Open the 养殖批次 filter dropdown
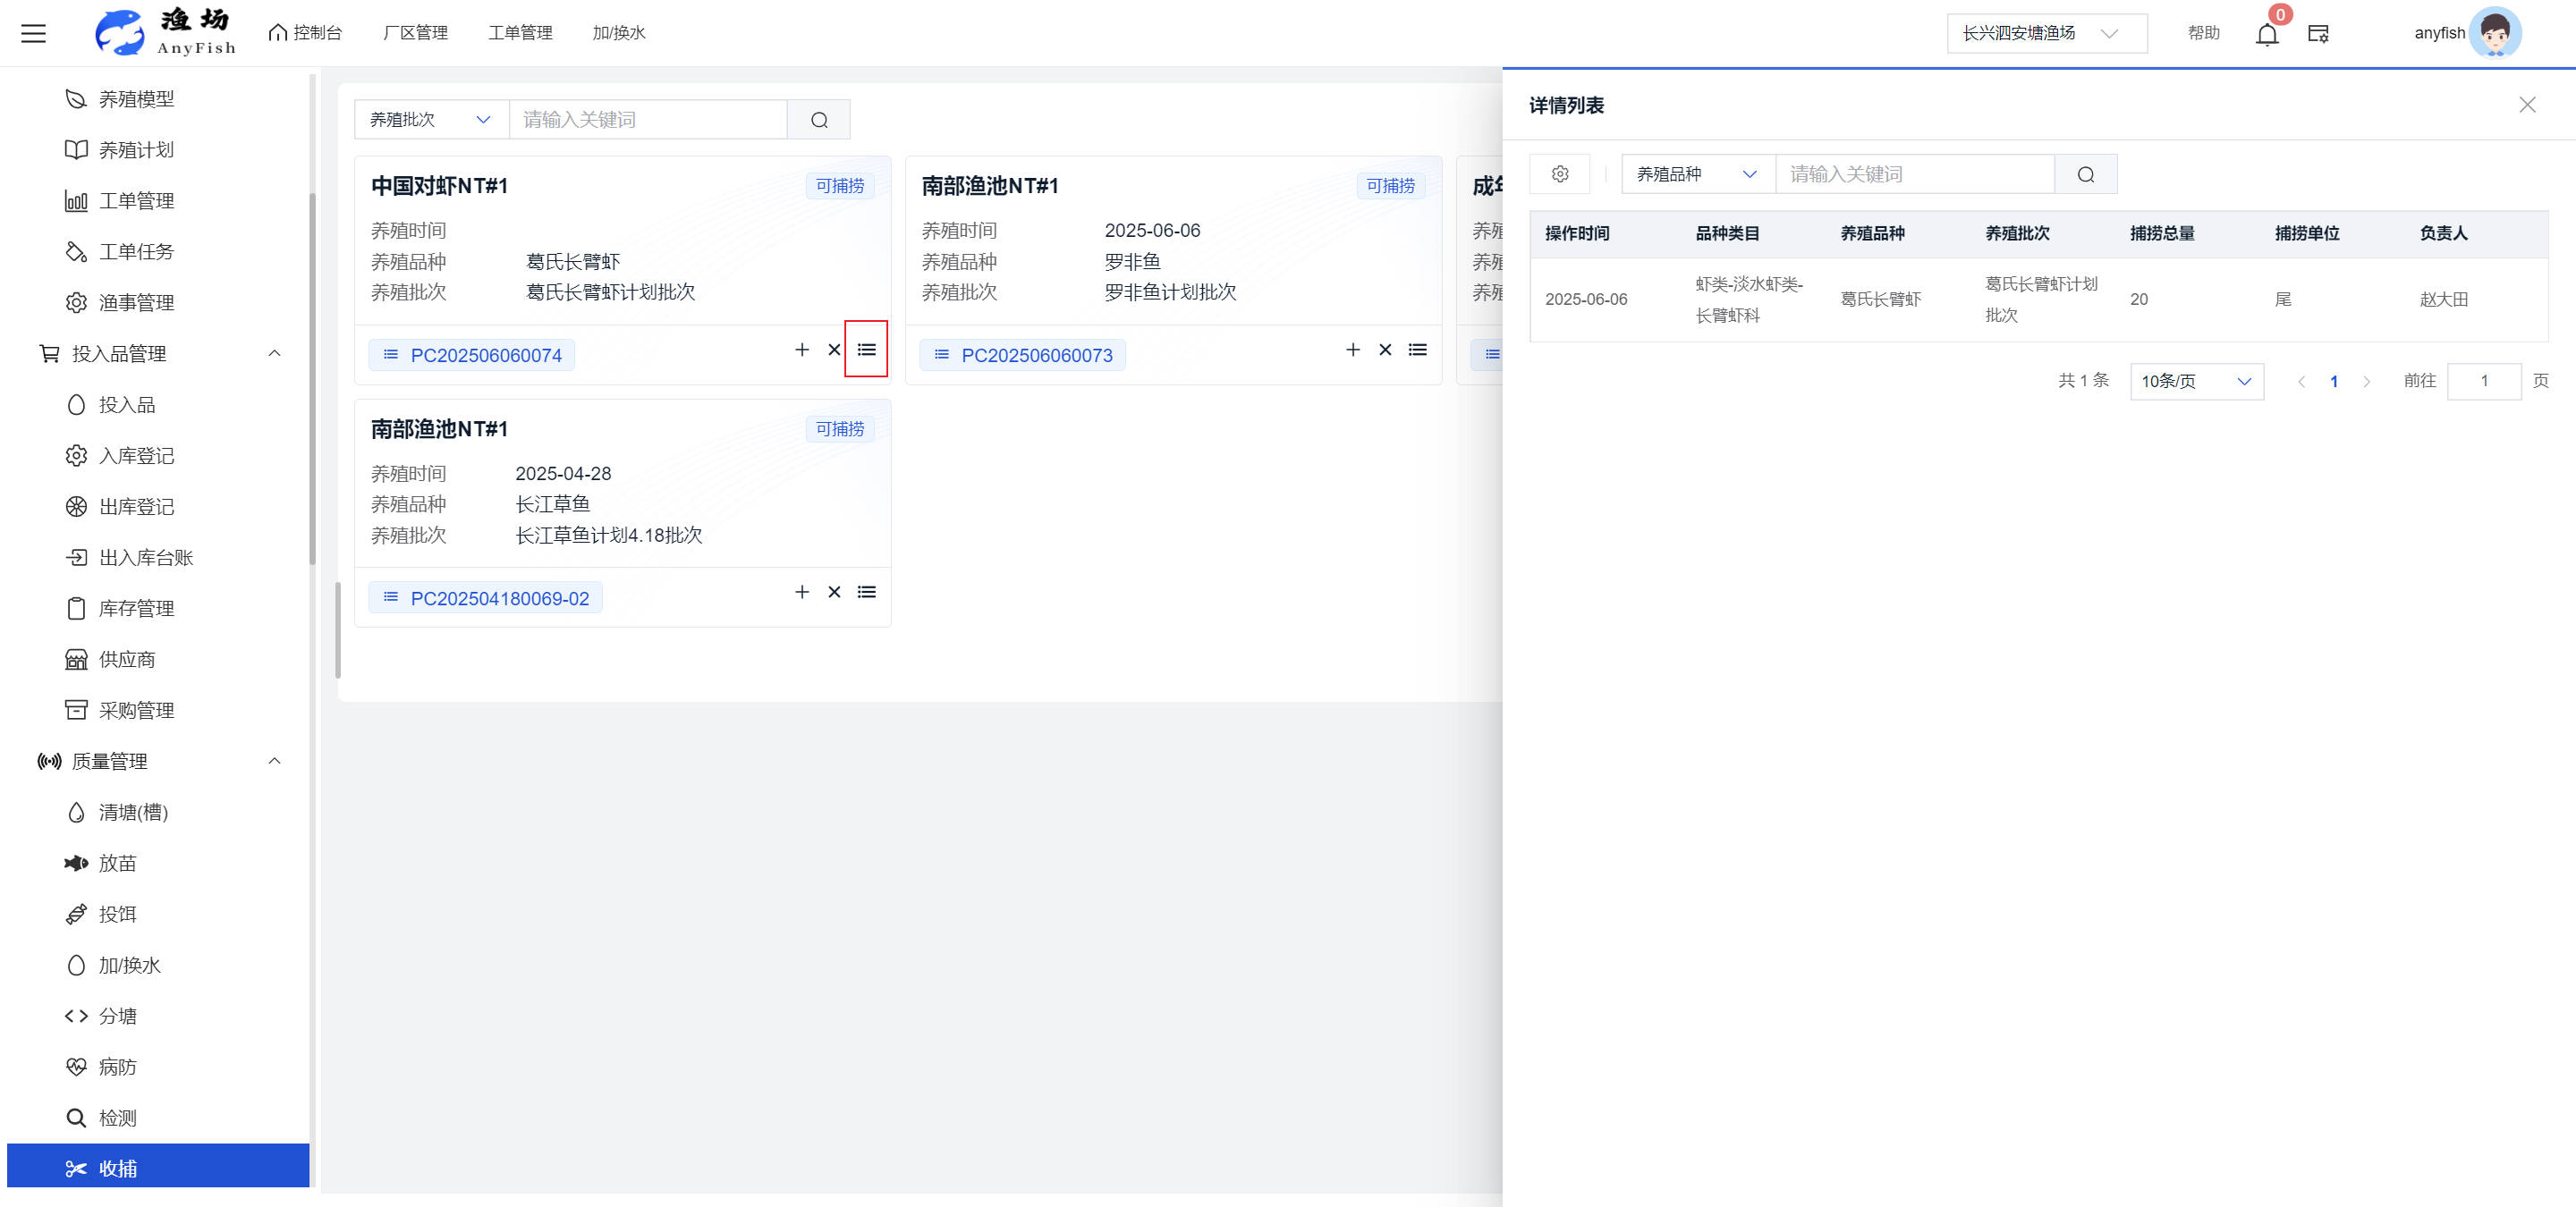Screen dimensions: 2576x1207 (x=431, y=120)
